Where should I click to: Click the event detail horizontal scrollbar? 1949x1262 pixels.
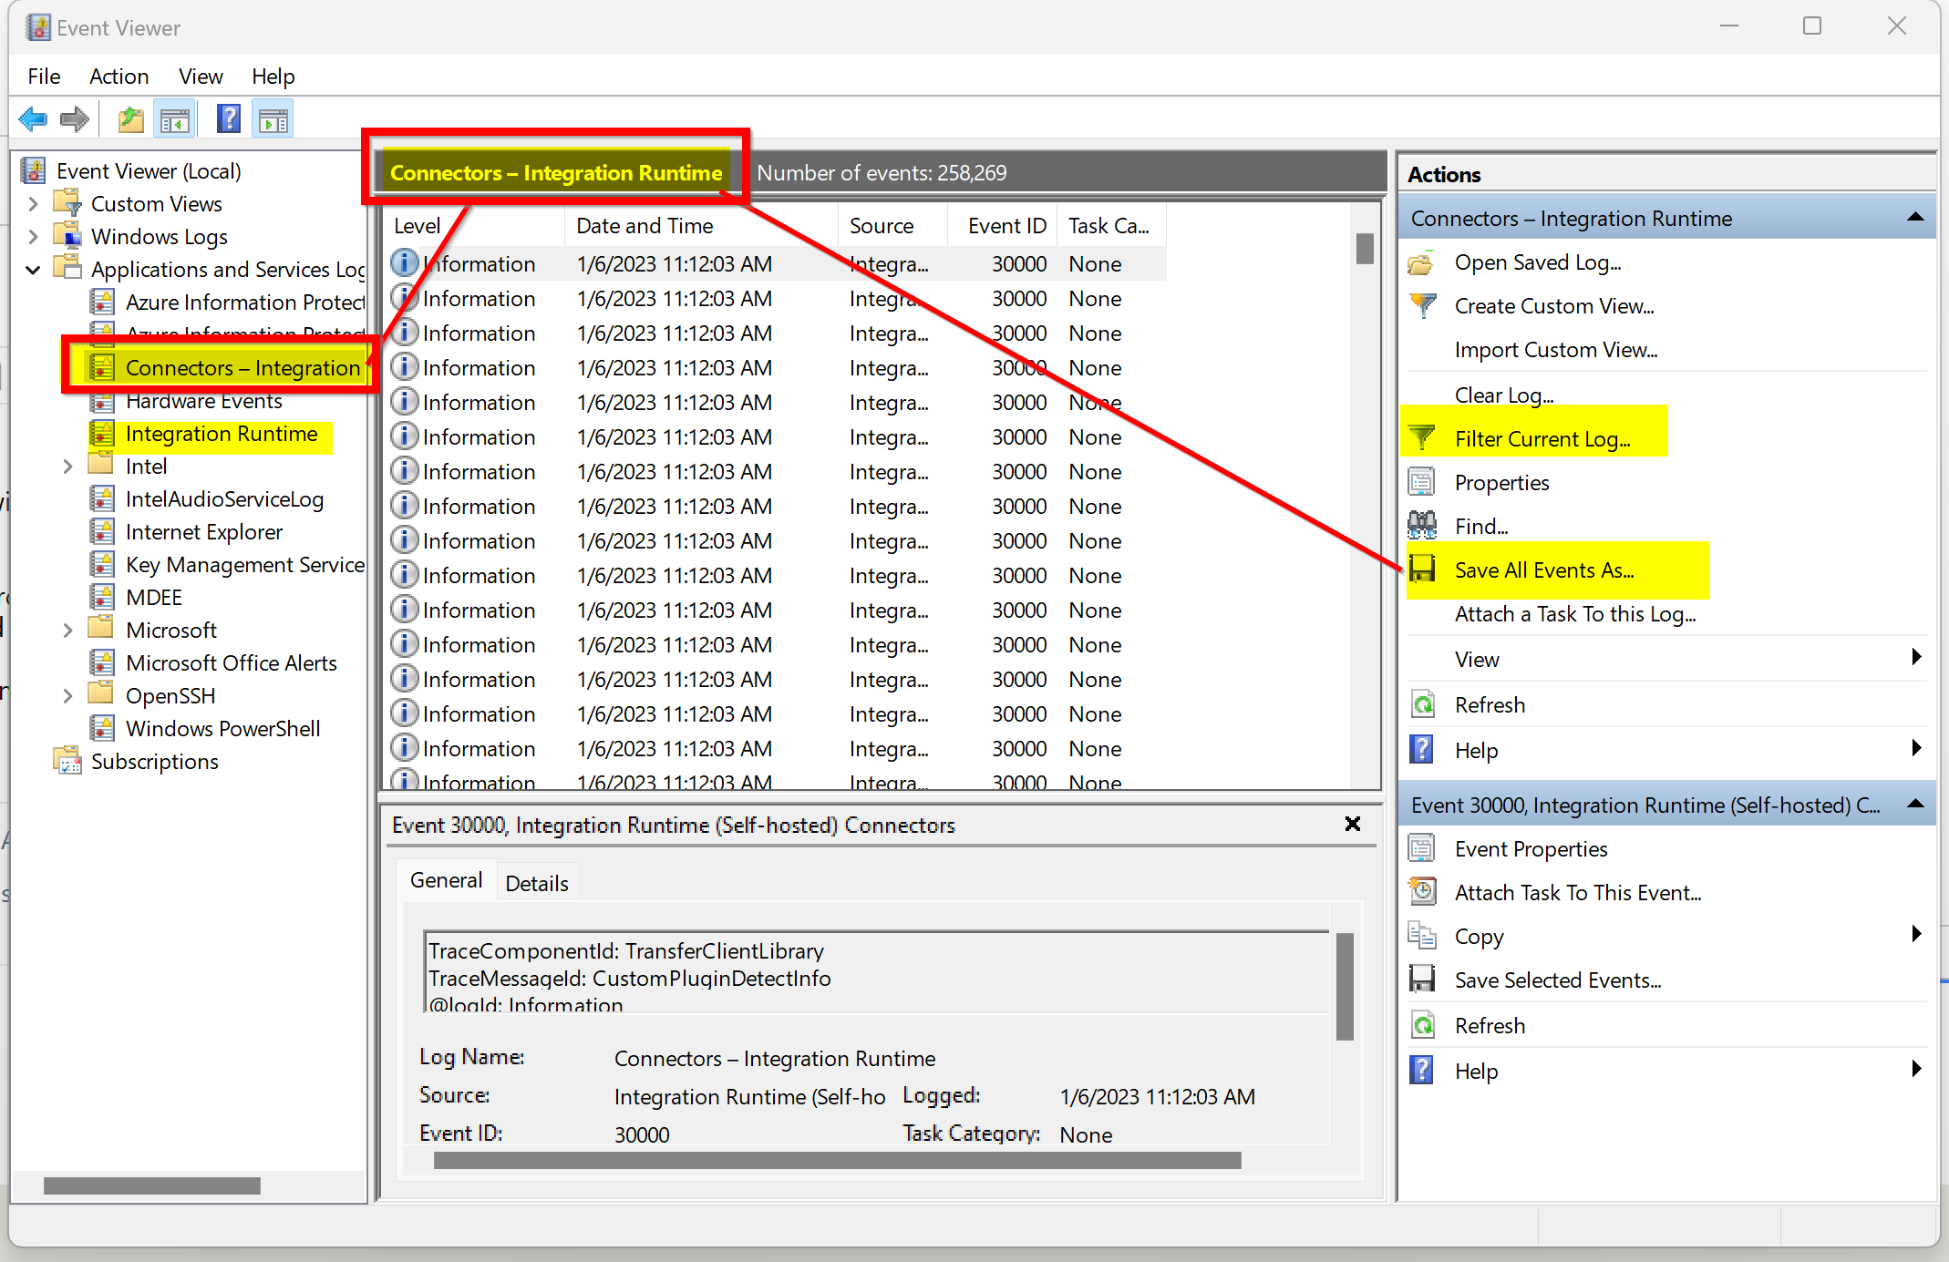[837, 1161]
